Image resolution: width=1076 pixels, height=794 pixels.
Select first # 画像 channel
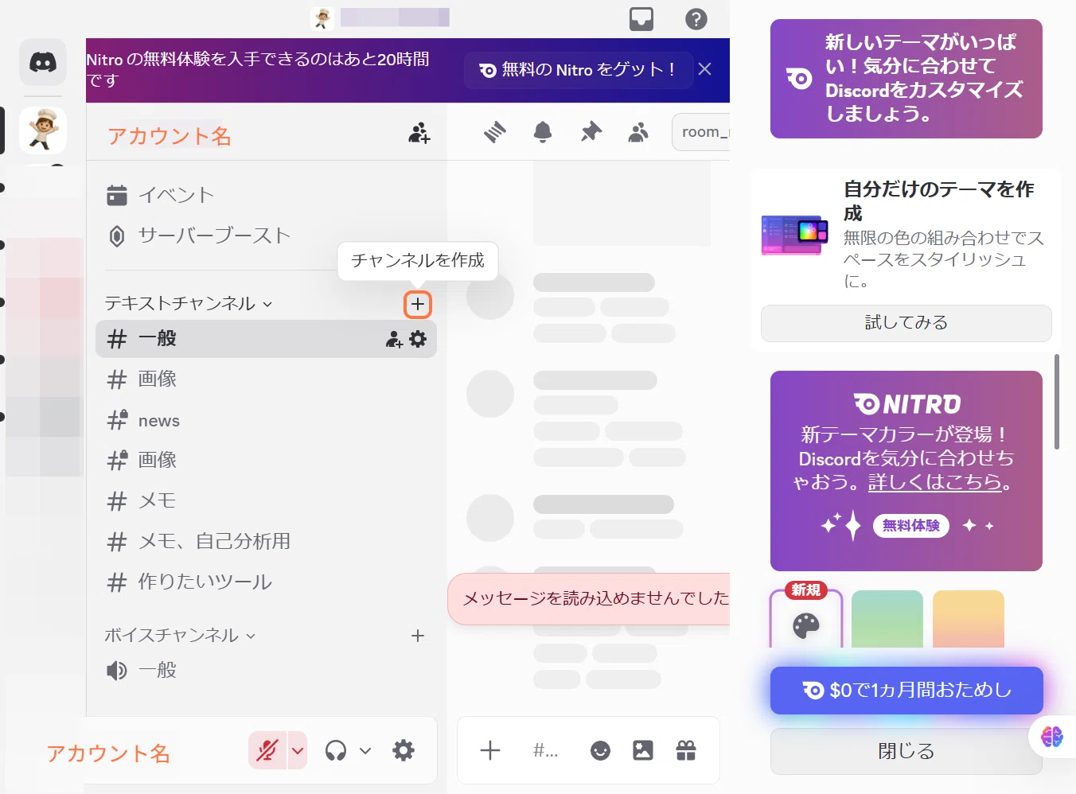pyautogui.click(x=266, y=379)
